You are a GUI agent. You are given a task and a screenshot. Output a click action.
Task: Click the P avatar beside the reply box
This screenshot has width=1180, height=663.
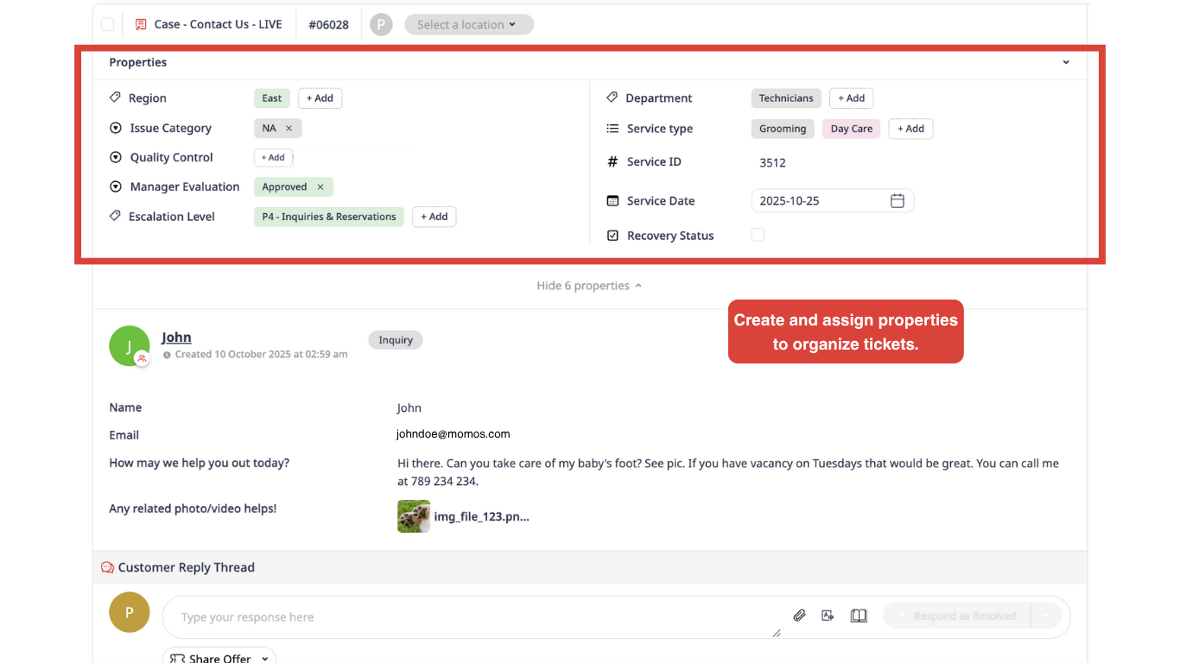click(x=129, y=612)
